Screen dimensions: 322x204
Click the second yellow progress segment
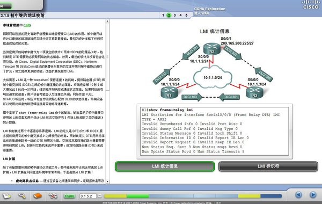point(250,196)
